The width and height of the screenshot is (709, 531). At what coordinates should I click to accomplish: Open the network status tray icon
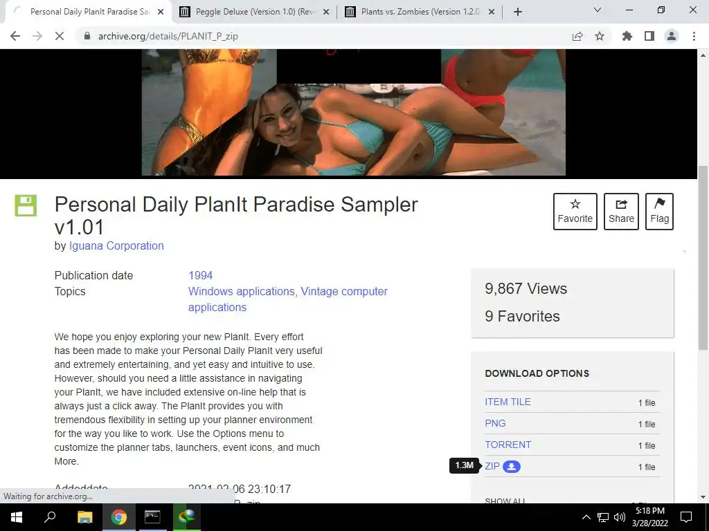tap(603, 517)
